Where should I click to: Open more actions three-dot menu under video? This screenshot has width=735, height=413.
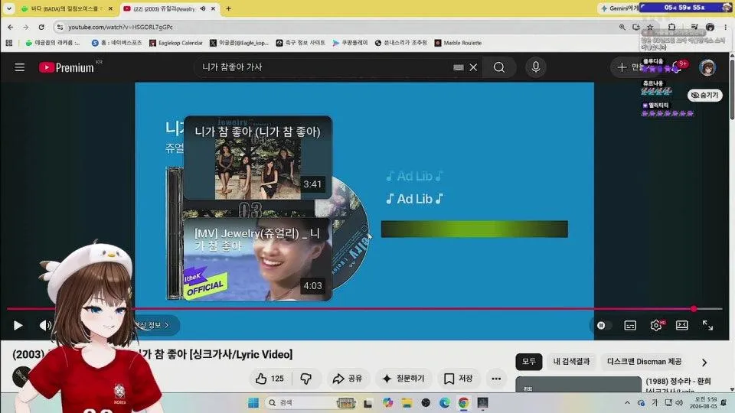[x=496, y=379]
